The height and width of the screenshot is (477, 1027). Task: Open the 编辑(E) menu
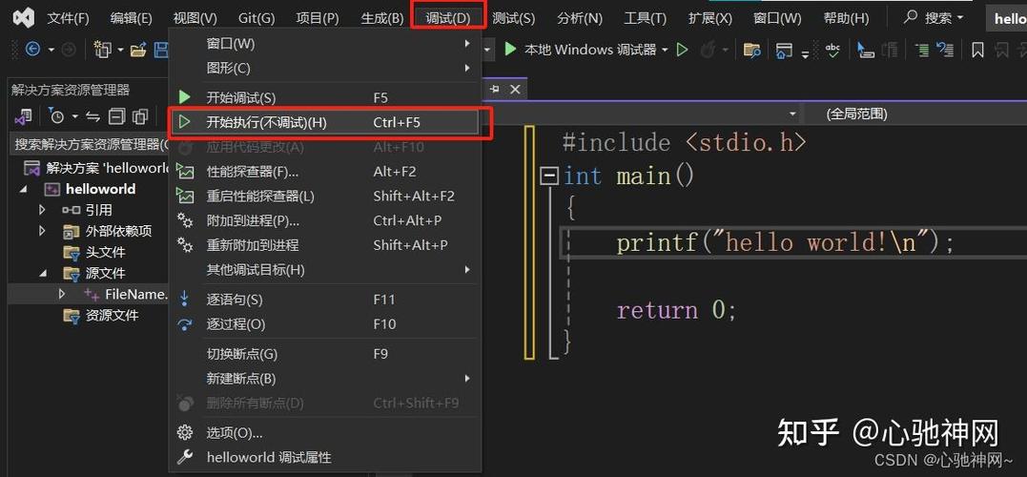131,18
